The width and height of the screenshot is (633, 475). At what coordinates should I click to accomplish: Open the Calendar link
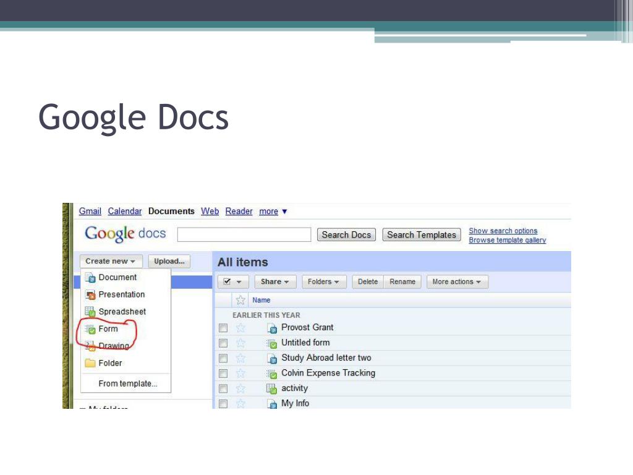(125, 212)
